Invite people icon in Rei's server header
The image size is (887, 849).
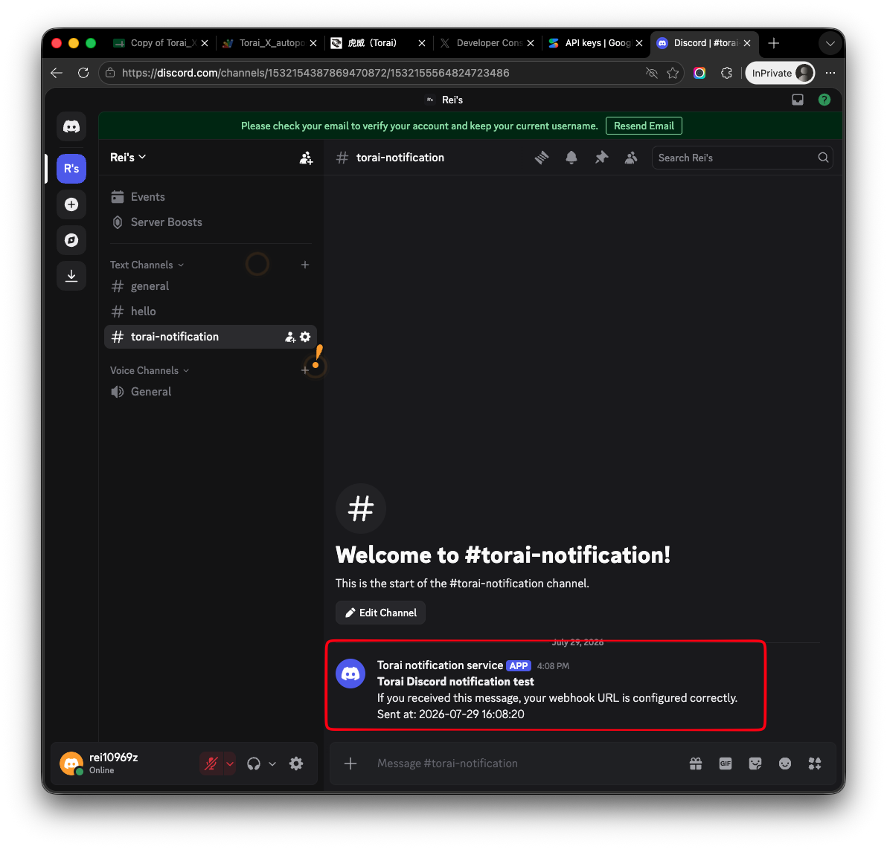[x=306, y=158]
